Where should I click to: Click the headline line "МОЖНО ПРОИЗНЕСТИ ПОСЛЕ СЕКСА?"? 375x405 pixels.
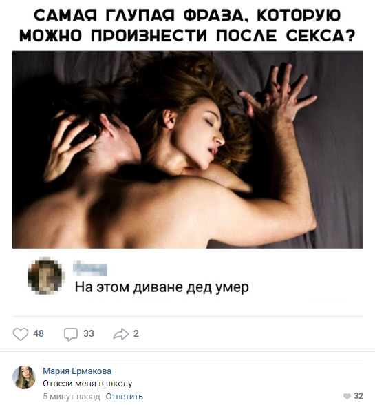click(187, 35)
